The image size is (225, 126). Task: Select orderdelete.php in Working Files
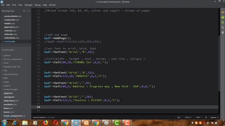tap(12, 38)
